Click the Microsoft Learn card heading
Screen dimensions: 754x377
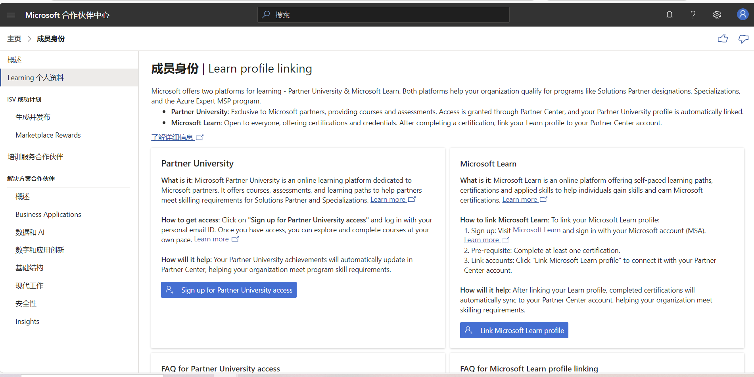tap(488, 164)
